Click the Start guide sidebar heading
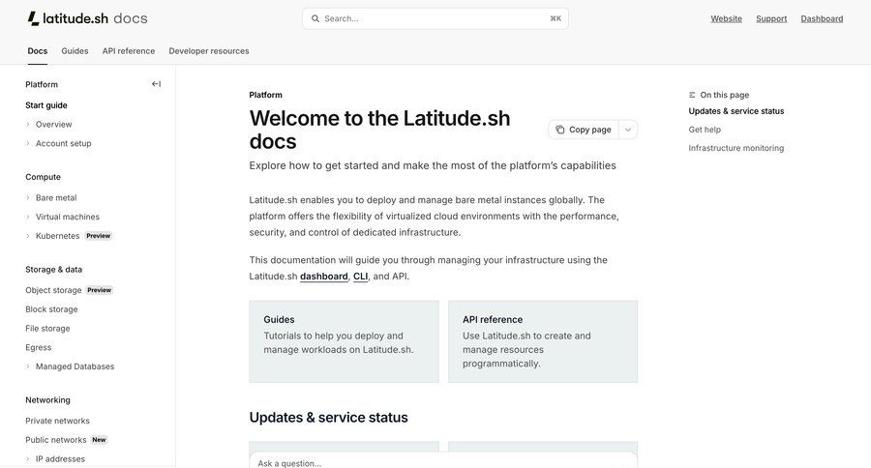 point(46,105)
